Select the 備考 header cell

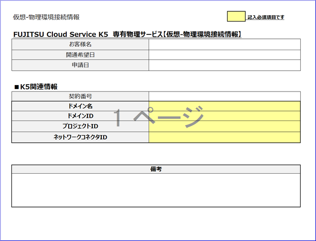(156, 169)
